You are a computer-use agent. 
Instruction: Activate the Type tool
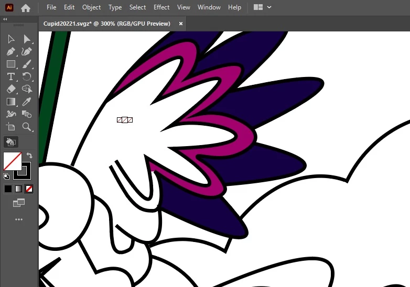coord(11,77)
